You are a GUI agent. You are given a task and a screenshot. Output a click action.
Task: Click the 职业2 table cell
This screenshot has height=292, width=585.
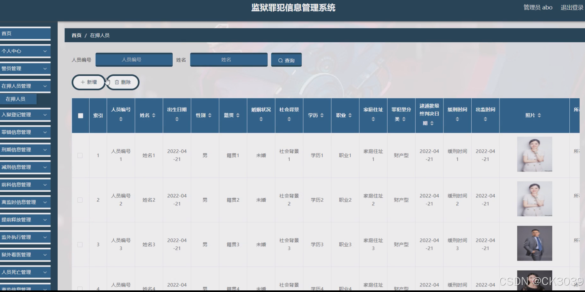coord(345,200)
